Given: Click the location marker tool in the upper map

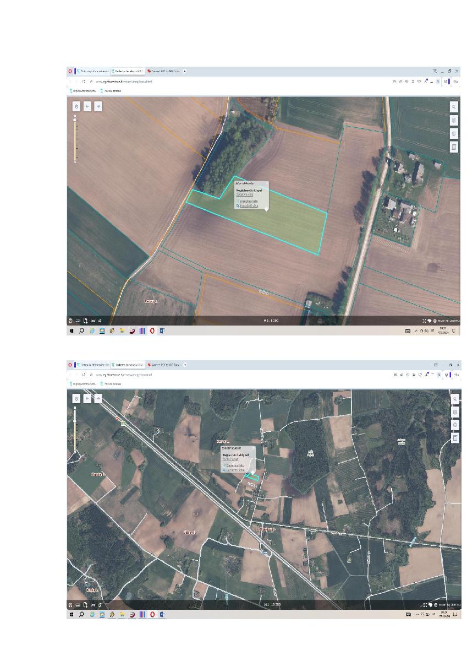Looking at the screenshot, I should coord(454,133).
